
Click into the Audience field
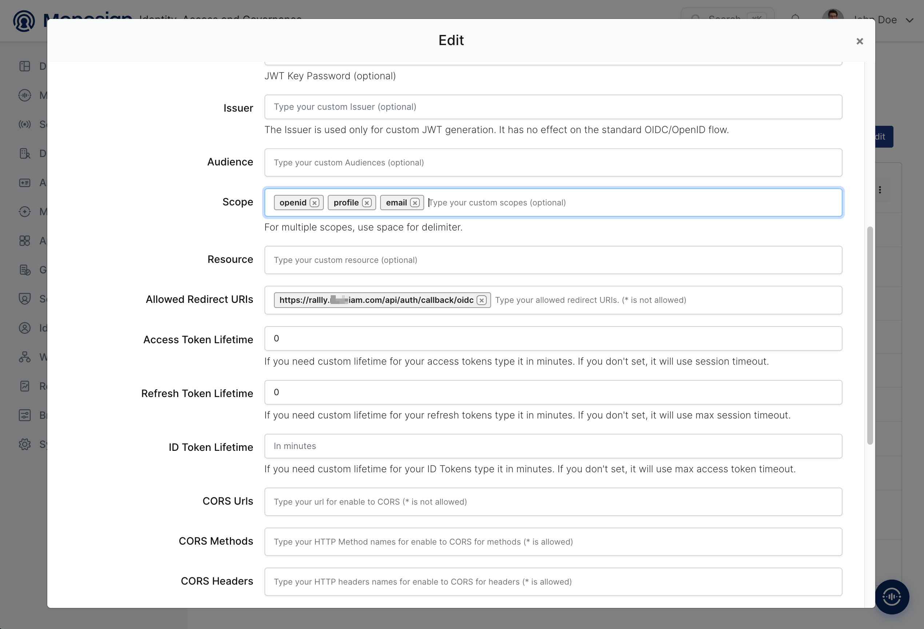(x=553, y=163)
